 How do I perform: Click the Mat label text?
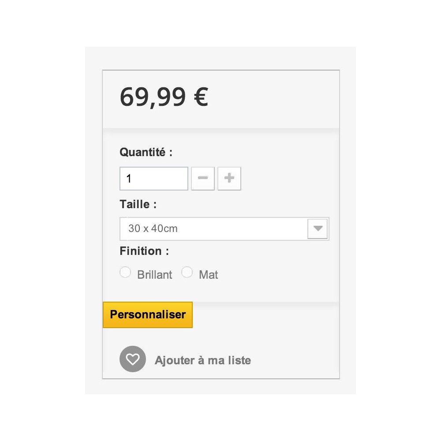tap(209, 274)
